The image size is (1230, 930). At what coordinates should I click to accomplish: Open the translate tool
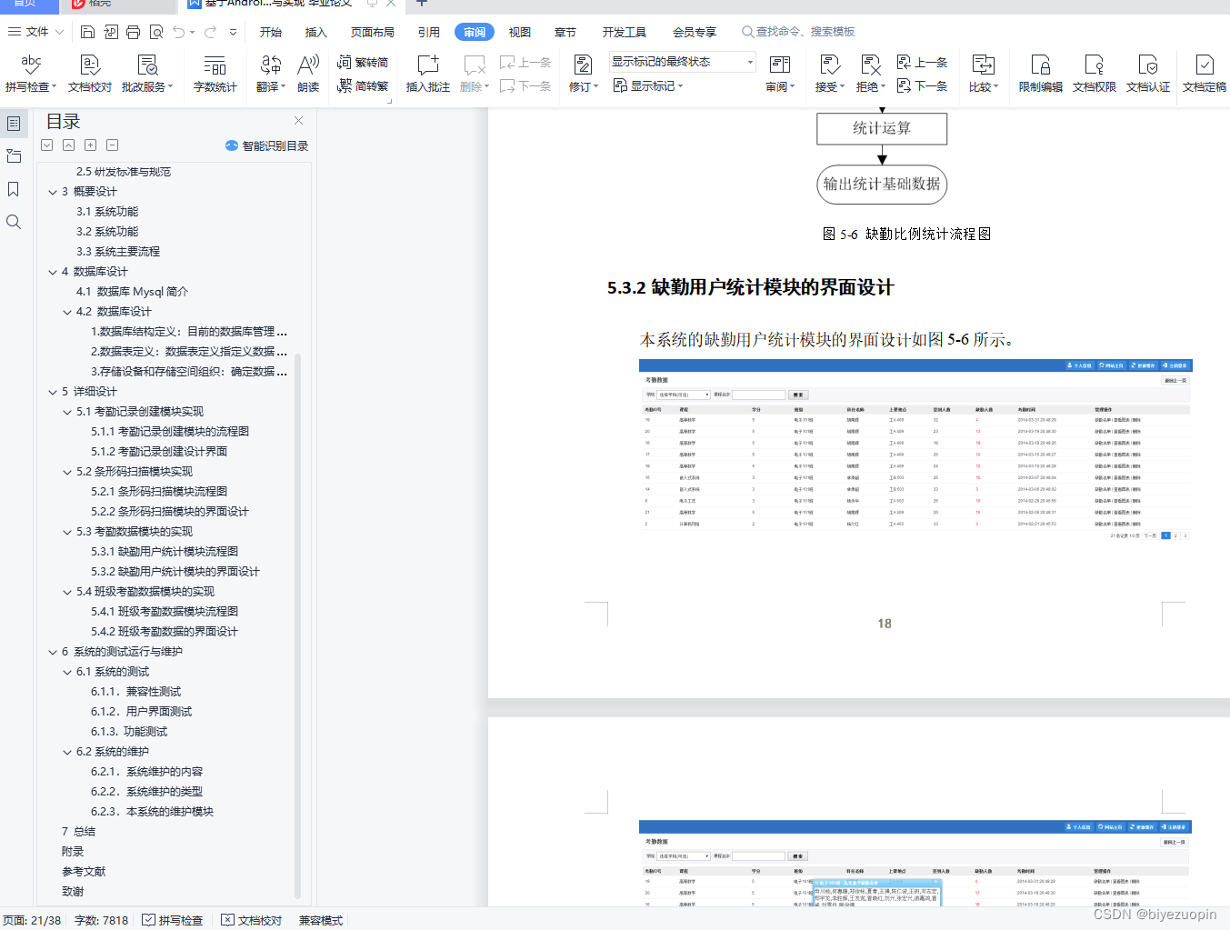point(270,74)
